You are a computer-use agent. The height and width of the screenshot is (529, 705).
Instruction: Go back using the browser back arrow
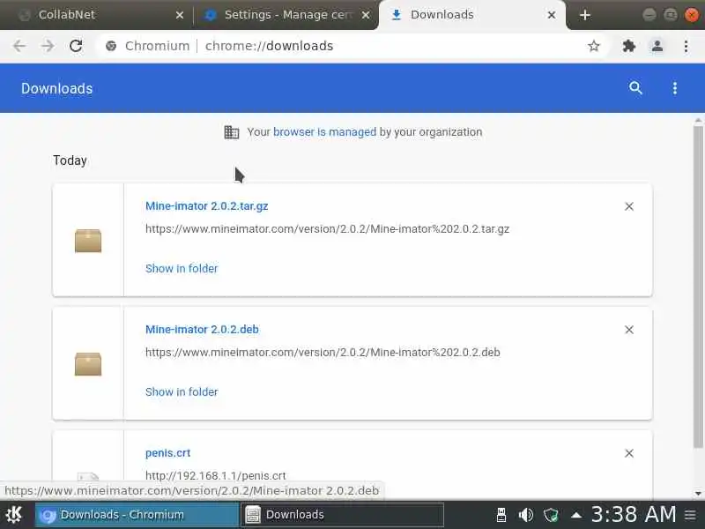point(19,46)
